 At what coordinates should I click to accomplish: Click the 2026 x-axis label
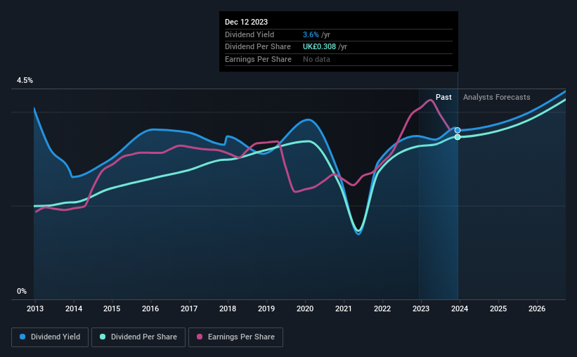pos(537,309)
